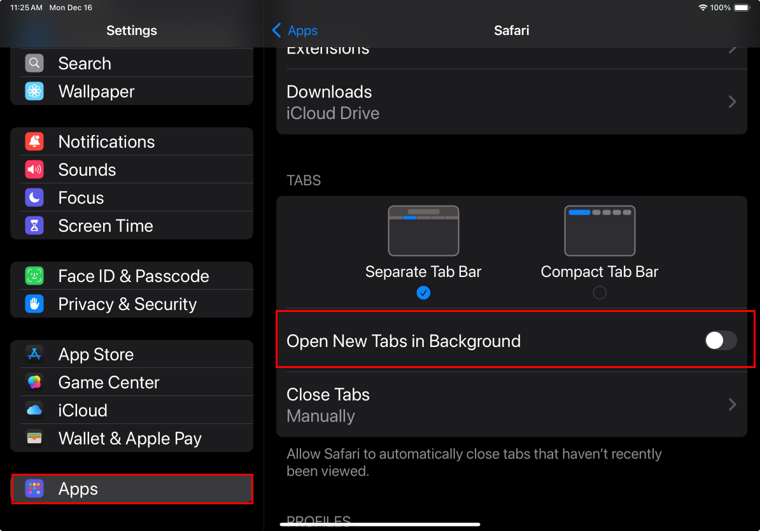This screenshot has height=531, width=760.
Task: Open the Wallpaper flower icon
Action: [x=34, y=91]
